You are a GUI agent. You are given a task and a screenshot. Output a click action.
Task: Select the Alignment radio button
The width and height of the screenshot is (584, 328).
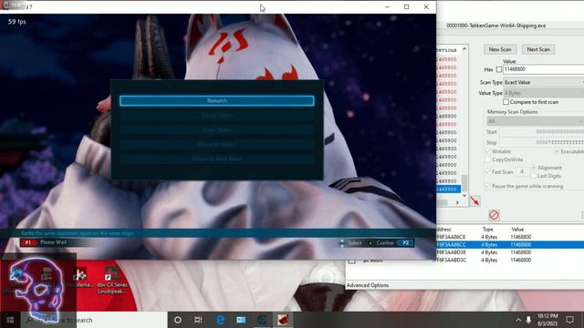[x=534, y=168]
